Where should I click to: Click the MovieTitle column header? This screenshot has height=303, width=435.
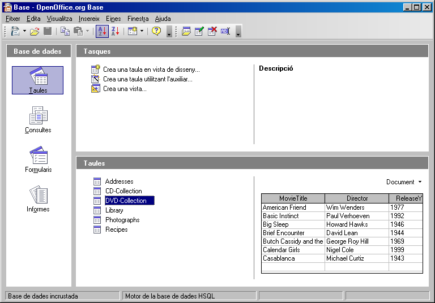point(293,198)
